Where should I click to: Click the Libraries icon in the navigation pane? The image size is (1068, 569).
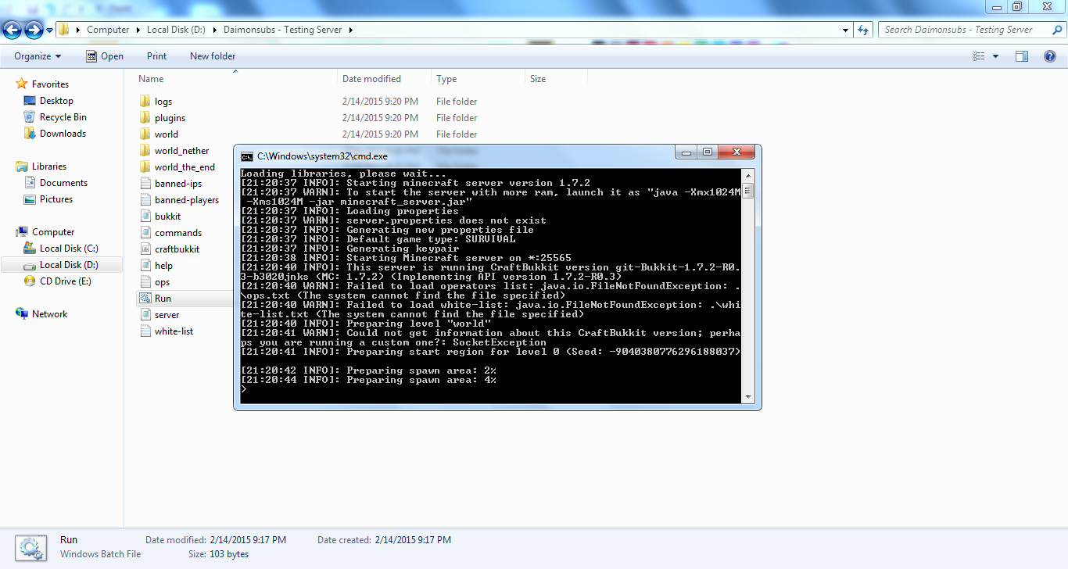tap(22, 166)
